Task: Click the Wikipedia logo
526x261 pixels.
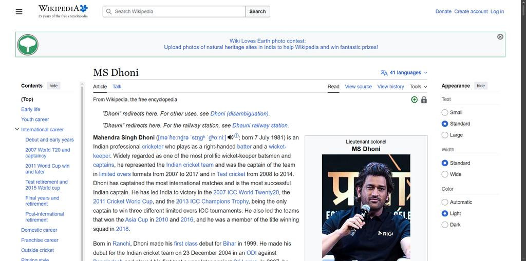Action: [x=63, y=11]
